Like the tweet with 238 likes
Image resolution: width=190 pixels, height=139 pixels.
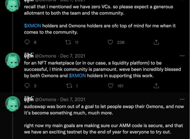pyautogui.click(x=111, y=42)
